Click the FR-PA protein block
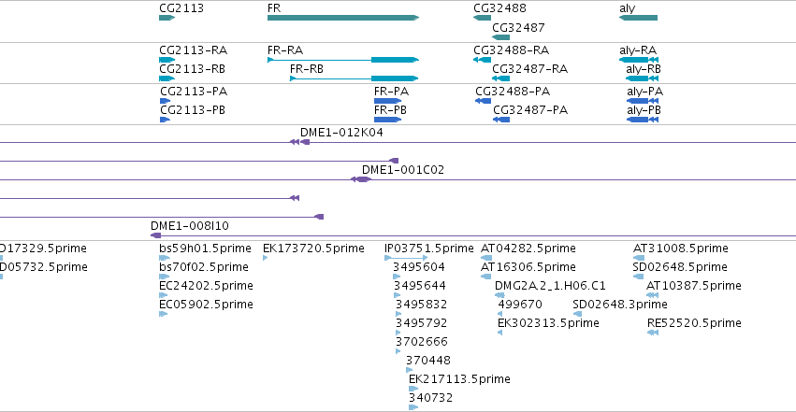This screenshot has width=796, height=412. (388, 101)
